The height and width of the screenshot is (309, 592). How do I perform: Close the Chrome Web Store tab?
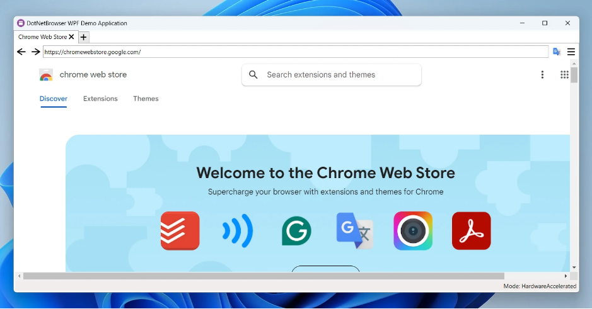pos(71,37)
